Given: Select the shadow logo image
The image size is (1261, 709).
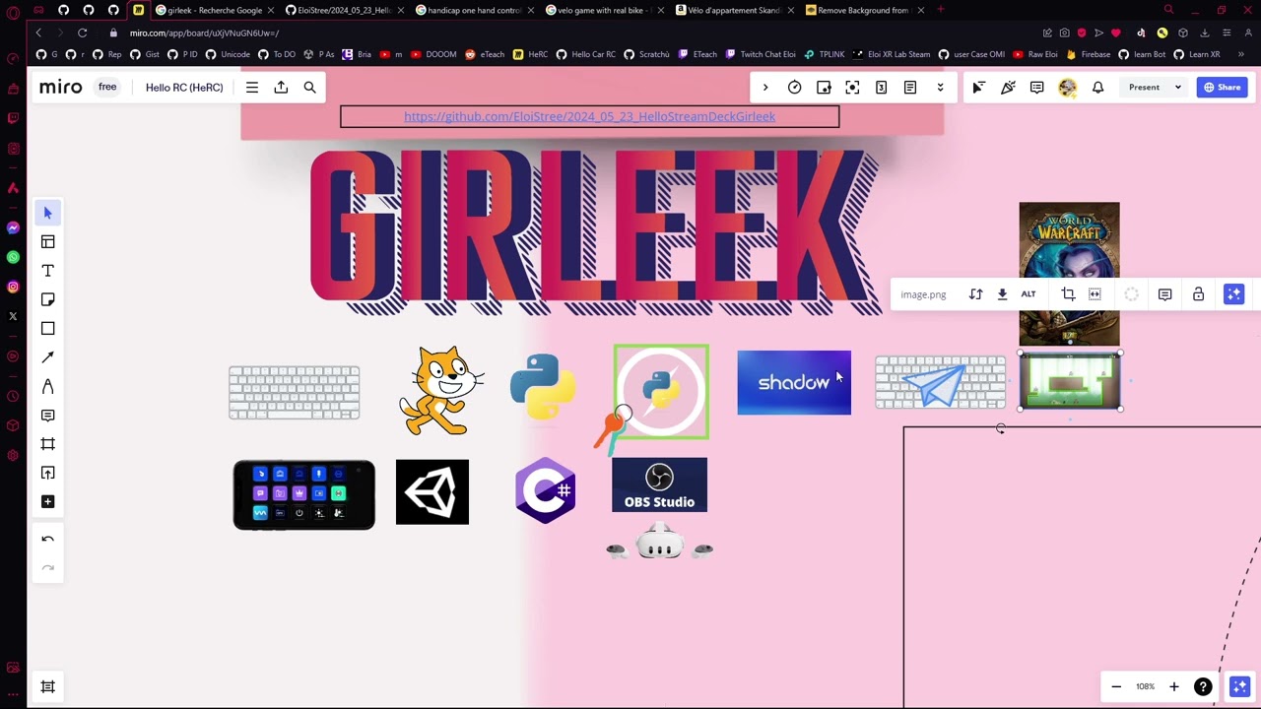Looking at the screenshot, I should (794, 382).
